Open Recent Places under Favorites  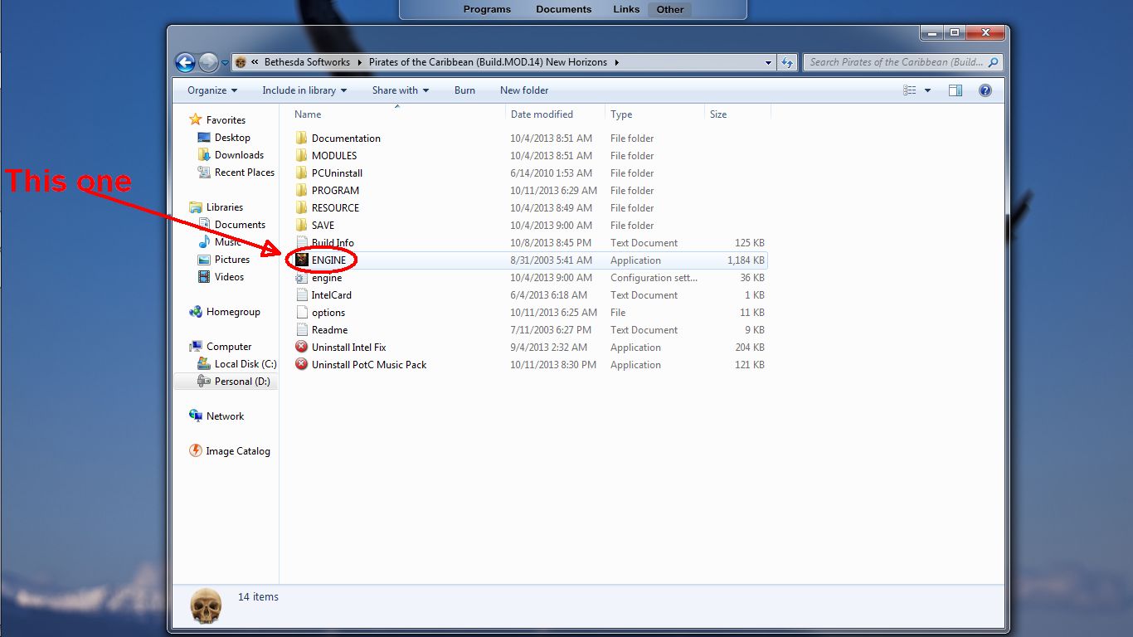236,173
